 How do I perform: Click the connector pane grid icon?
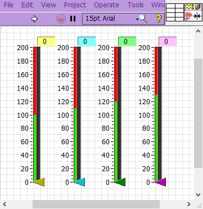pos(175,12)
